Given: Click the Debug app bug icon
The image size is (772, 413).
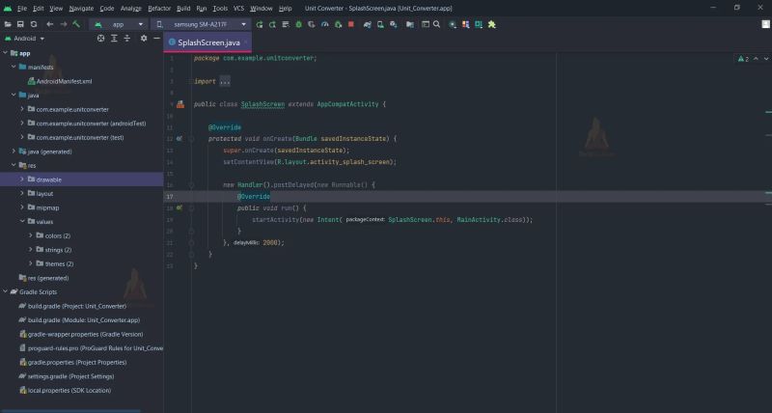Looking at the screenshot, I should tap(298, 24).
